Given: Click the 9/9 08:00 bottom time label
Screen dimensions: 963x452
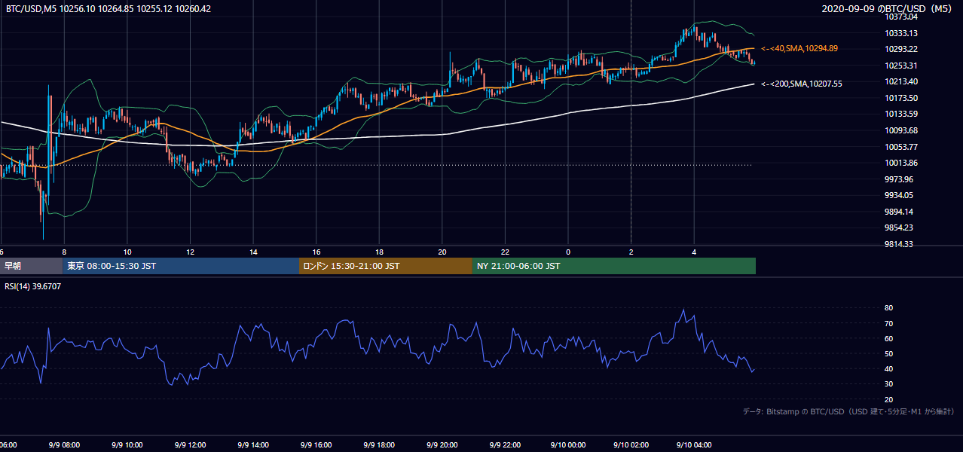Looking at the screenshot, I should point(65,445).
